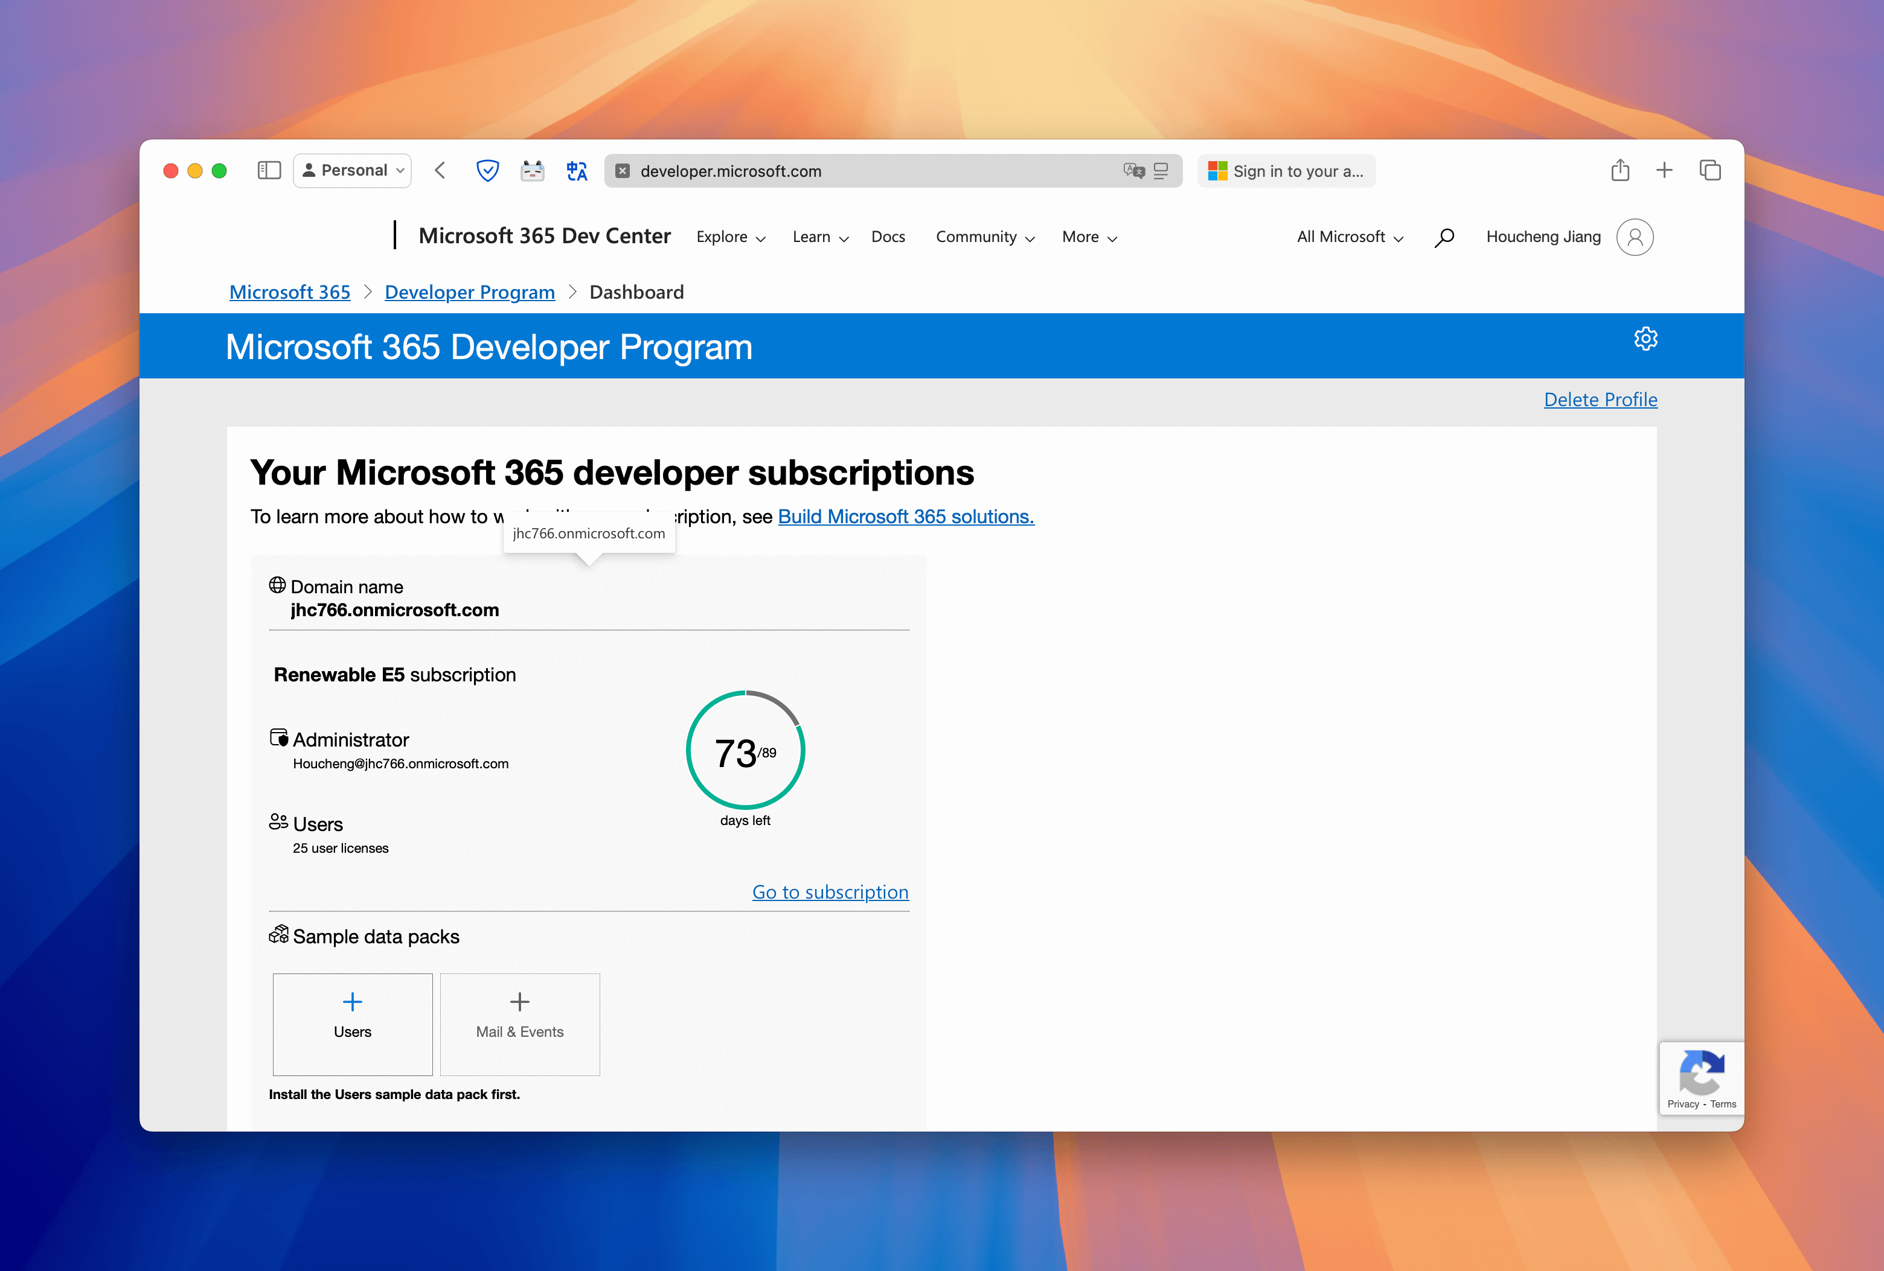Expand the Personal profile dropdown

[353, 170]
